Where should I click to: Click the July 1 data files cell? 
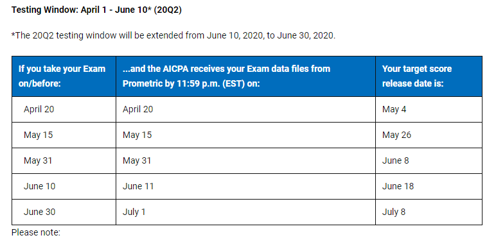tap(246, 212)
